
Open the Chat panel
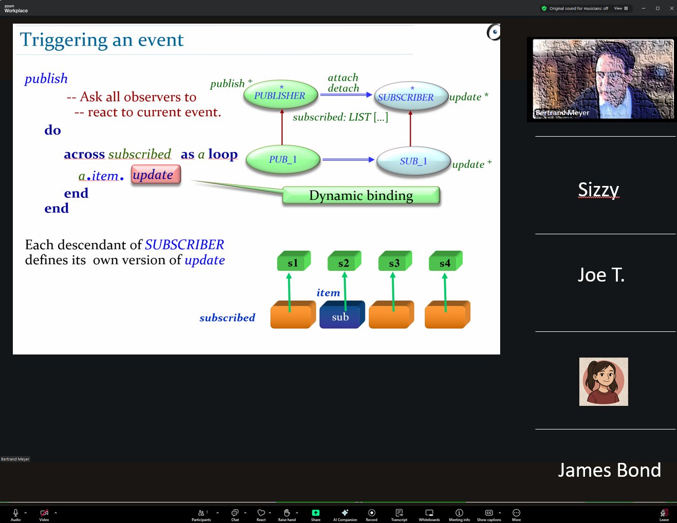[235, 514]
